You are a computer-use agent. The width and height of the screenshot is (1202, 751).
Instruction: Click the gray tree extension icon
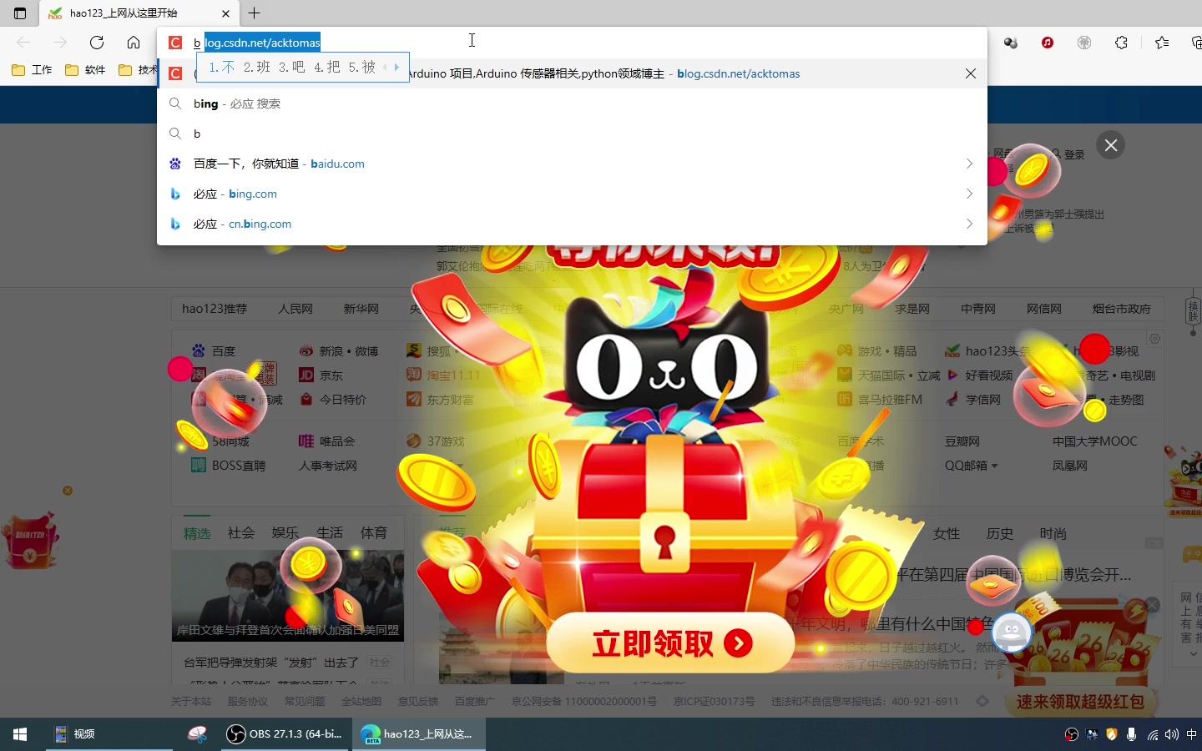(1084, 43)
